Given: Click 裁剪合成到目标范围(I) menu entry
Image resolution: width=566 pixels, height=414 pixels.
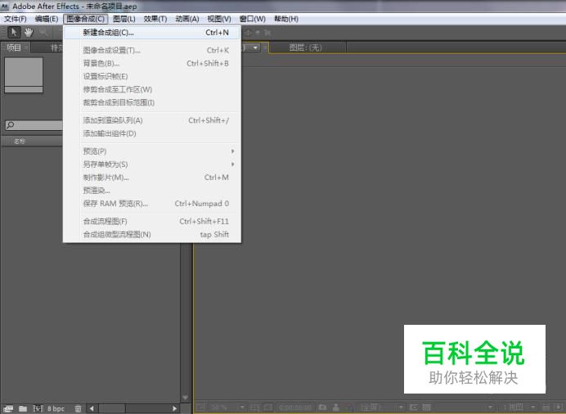Looking at the screenshot, I should (x=152, y=102).
